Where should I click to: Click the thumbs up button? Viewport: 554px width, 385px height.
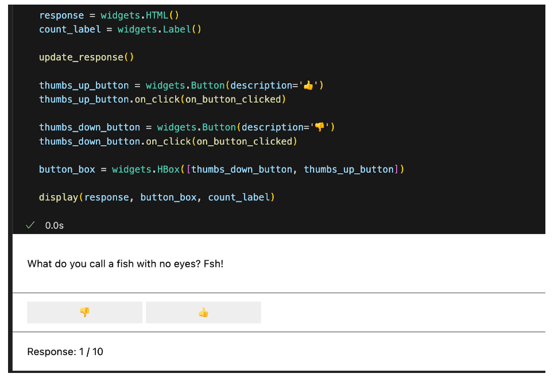point(203,312)
